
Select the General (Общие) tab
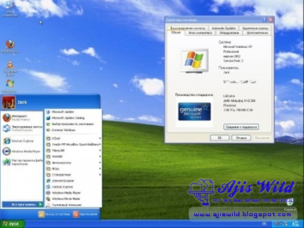(x=176, y=32)
